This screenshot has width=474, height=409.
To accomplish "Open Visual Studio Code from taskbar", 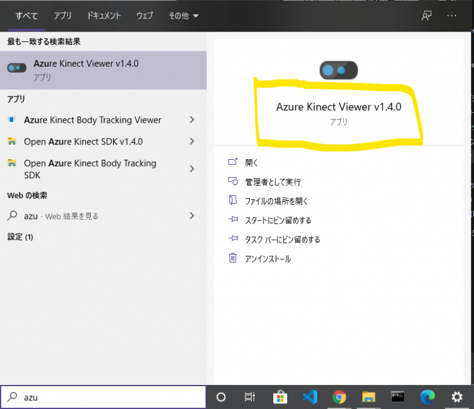I will tap(310, 397).
